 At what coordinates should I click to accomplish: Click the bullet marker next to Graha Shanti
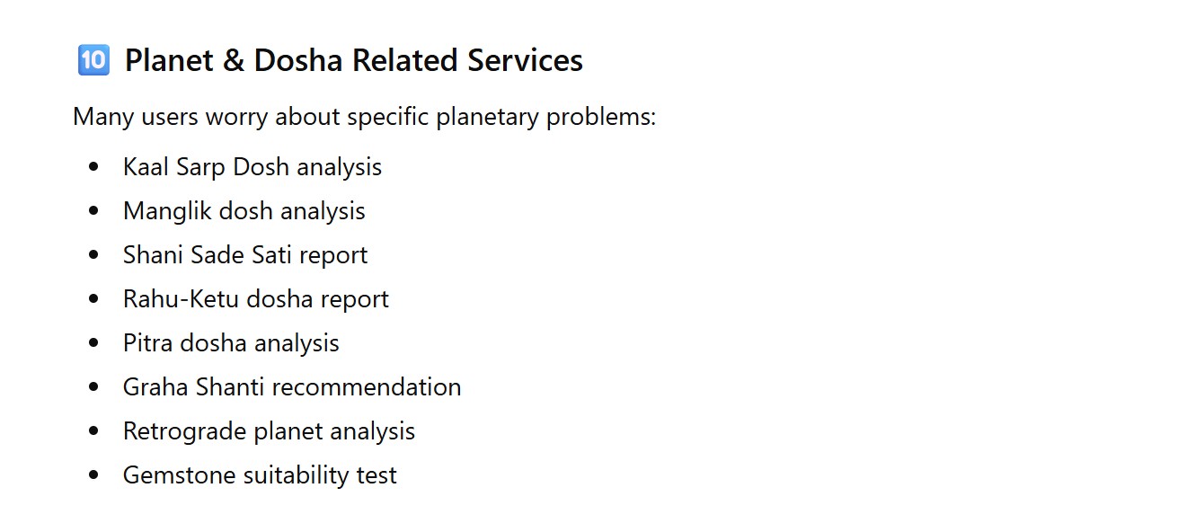(x=94, y=387)
